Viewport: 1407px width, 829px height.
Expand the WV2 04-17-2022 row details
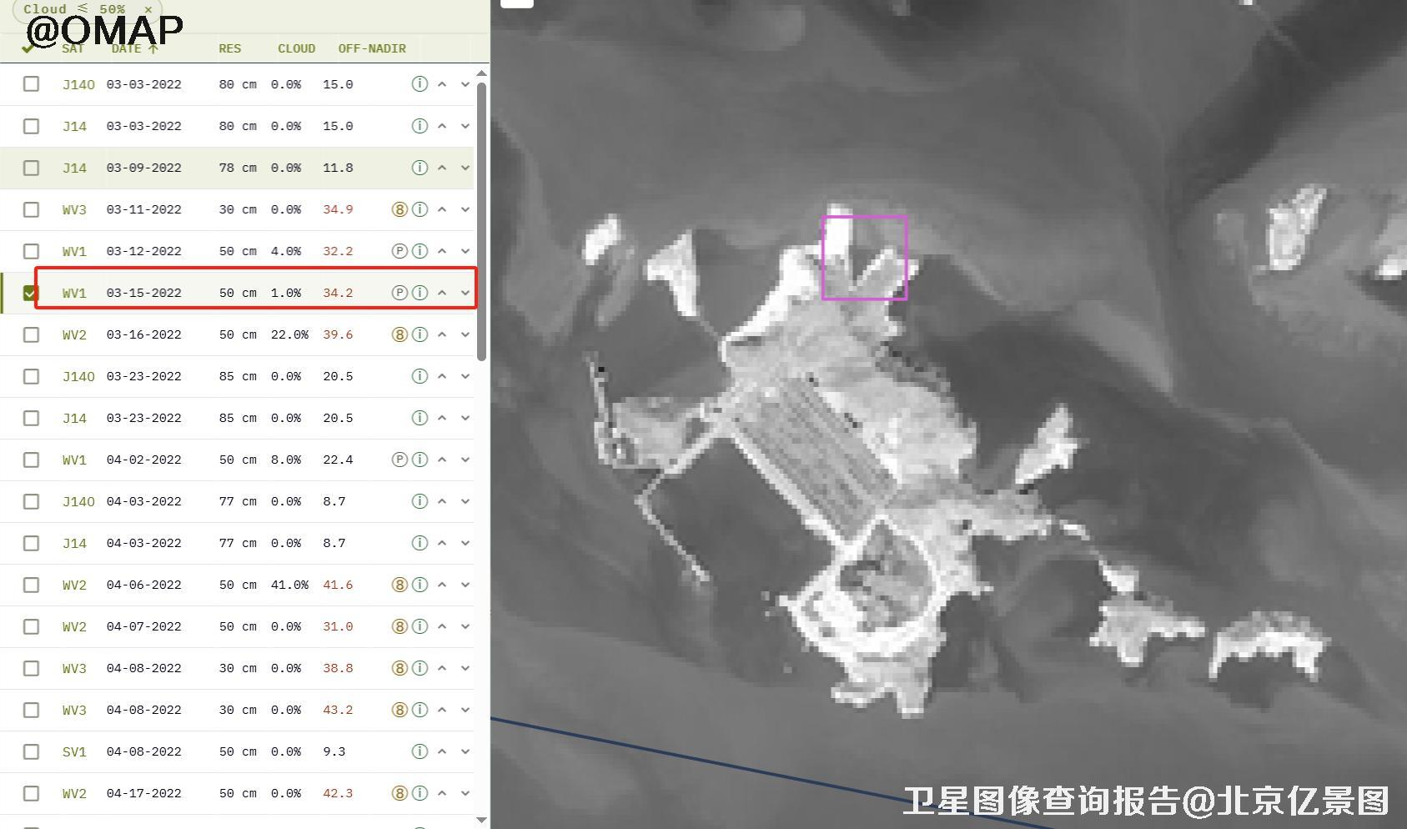click(465, 793)
